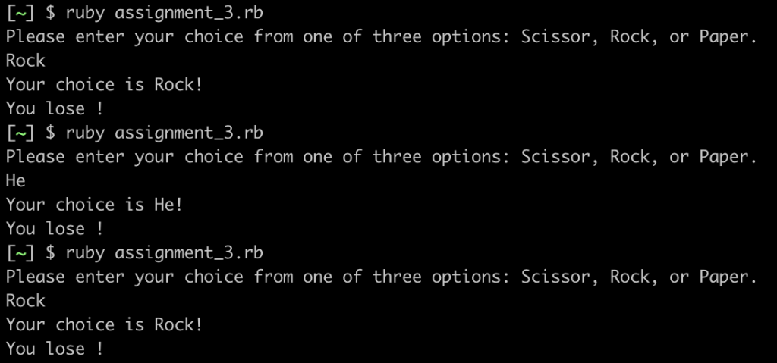Click the first 'Your choice is Rock!' output
777x363 pixels.
coord(105,84)
